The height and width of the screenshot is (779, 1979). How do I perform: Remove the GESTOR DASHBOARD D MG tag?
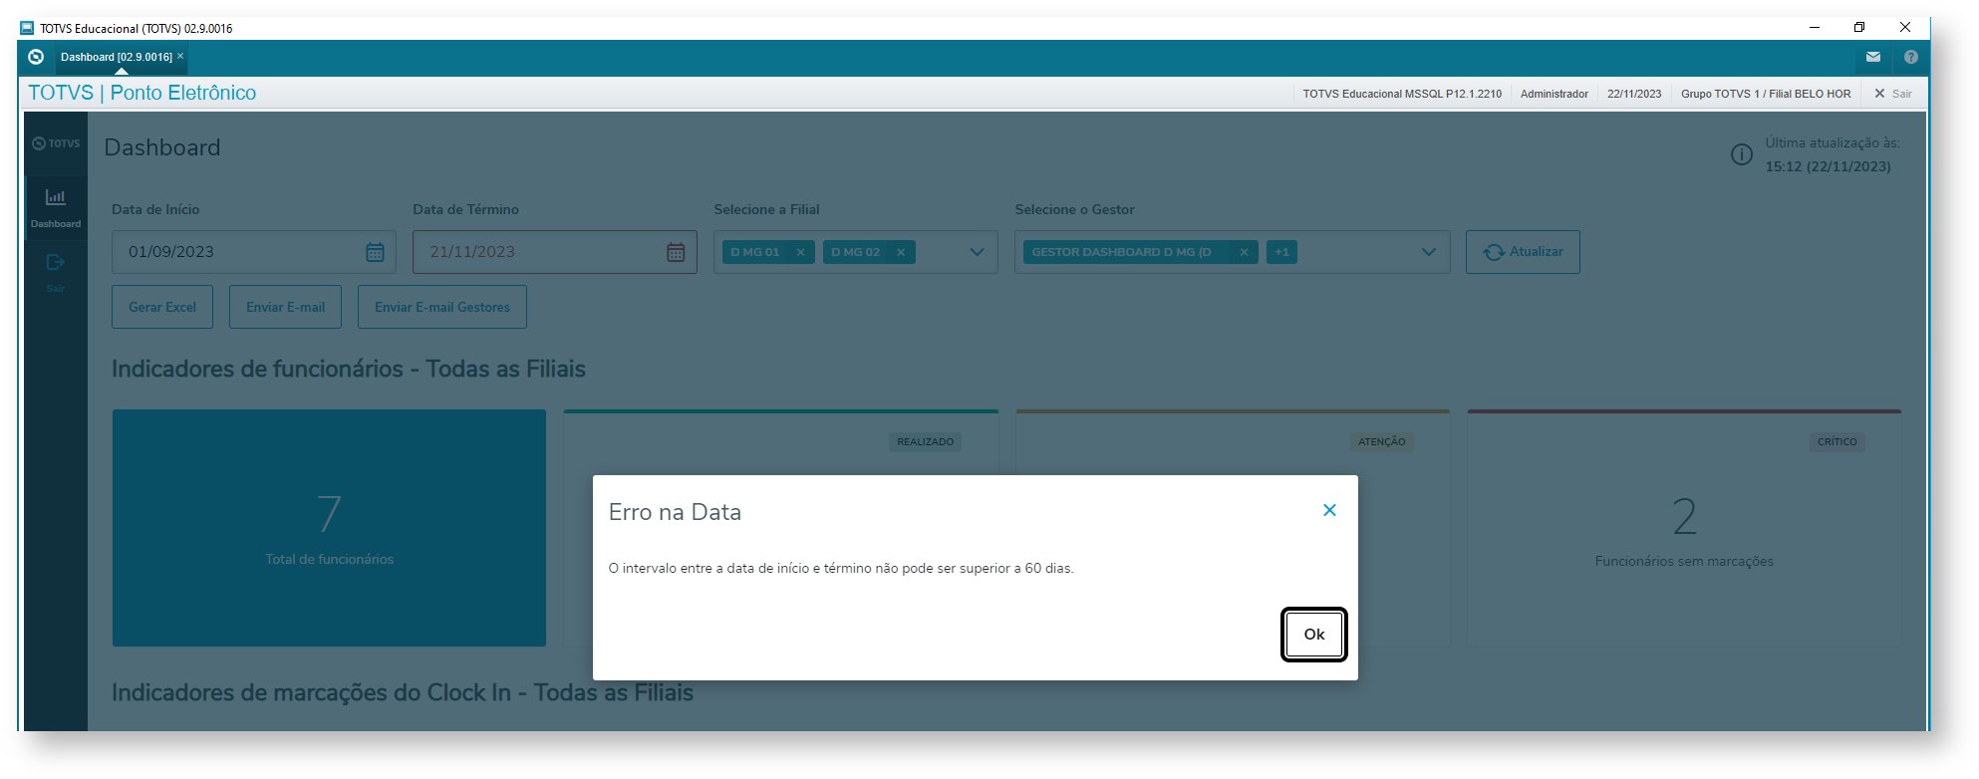point(1244,252)
